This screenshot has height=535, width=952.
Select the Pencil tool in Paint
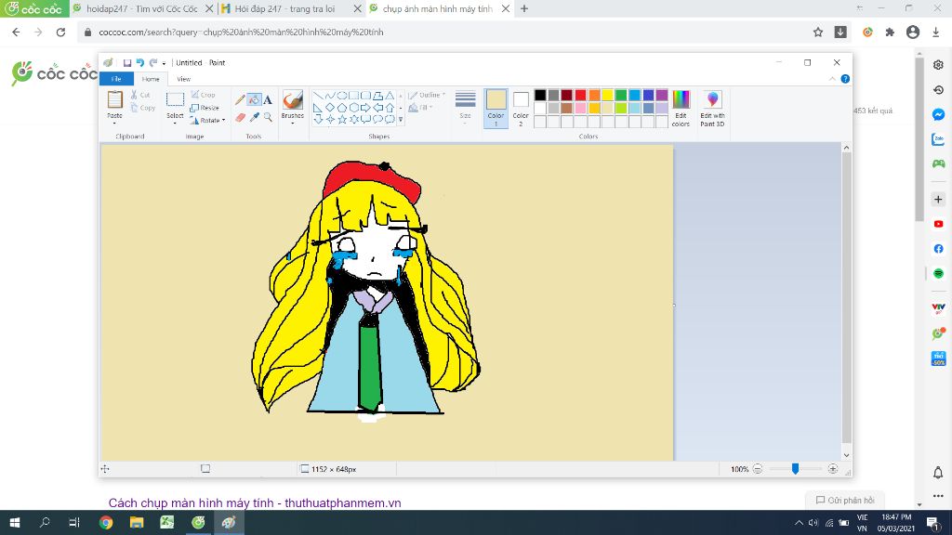pos(241,99)
